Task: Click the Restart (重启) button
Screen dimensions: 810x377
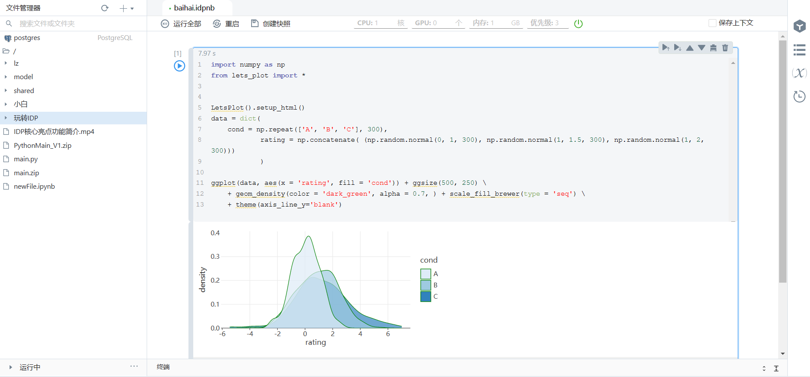Action: (x=226, y=23)
